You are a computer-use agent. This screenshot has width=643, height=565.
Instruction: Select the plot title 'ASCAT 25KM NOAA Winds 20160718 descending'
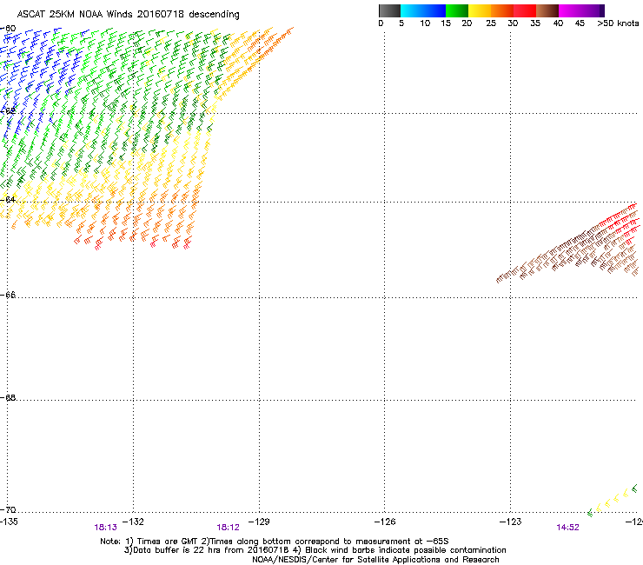[x=128, y=15]
